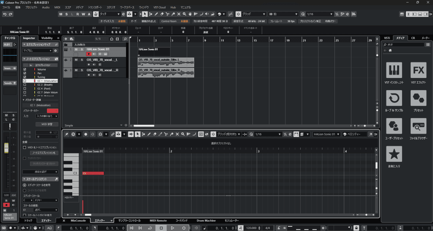The width and height of the screenshot is (433, 231).
Task: Click the Add Track plus icon
Action: [66, 39]
